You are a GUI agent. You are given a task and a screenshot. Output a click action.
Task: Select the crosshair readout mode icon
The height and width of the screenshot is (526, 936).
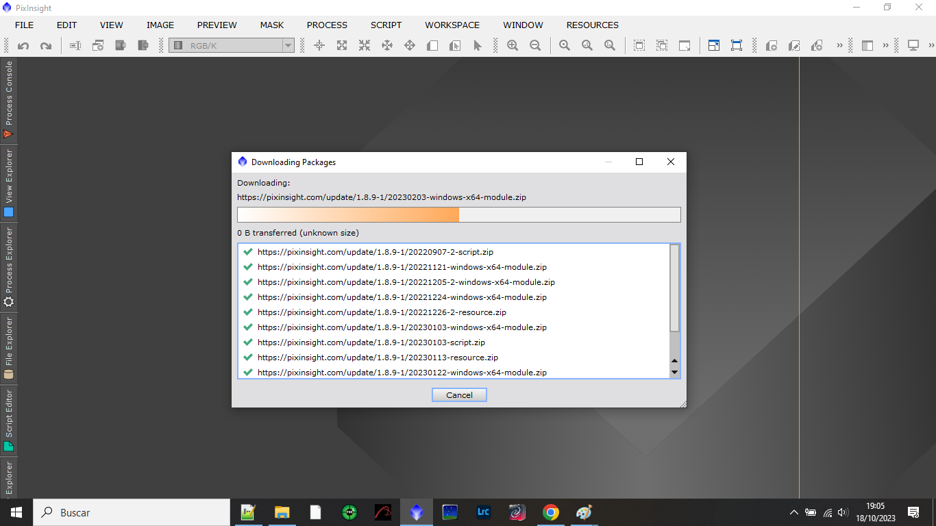[x=319, y=46]
